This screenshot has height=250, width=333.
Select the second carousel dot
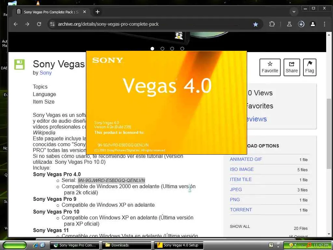coord(162,49)
